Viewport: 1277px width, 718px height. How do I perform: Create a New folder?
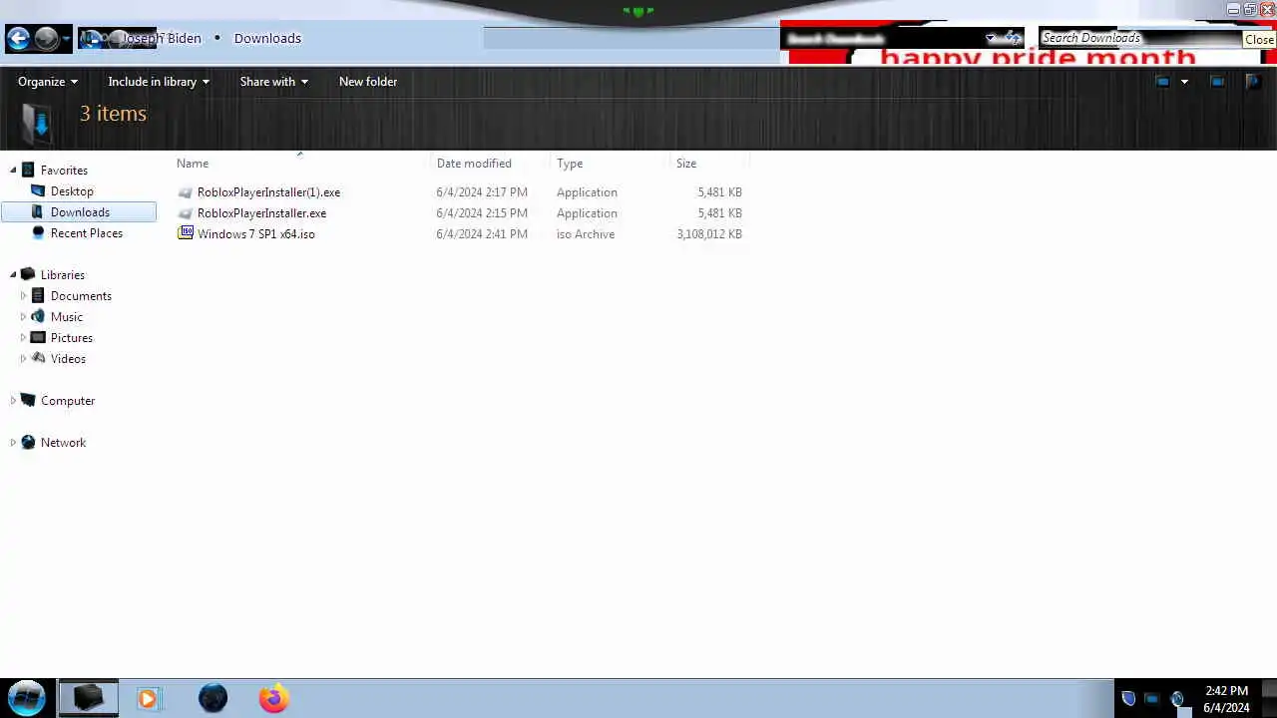point(368,82)
